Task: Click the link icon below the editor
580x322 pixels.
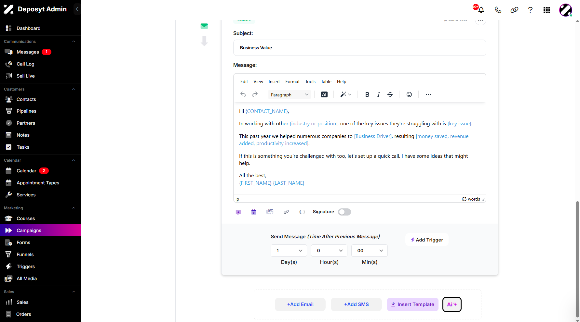Action: tap(286, 212)
